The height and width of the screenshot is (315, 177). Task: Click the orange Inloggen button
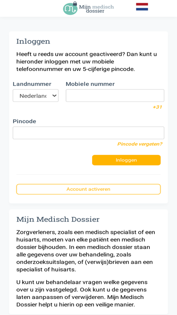tap(126, 160)
